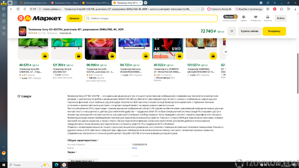Open the downloads arrow icon in the toolbar
299x168 pixels.
295,9
